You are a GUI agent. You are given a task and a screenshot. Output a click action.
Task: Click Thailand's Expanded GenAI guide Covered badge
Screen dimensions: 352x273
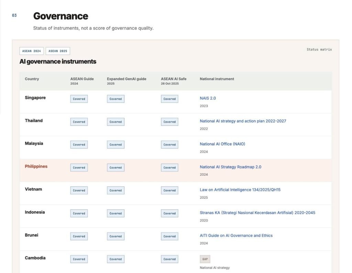pyautogui.click(x=115, y=122)
